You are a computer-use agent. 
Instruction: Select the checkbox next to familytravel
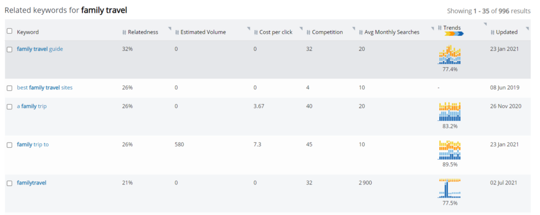(x=9, y=183)
